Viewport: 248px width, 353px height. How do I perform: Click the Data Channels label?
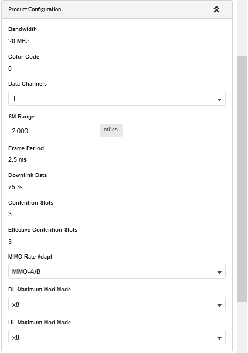[x=28, y=83]
